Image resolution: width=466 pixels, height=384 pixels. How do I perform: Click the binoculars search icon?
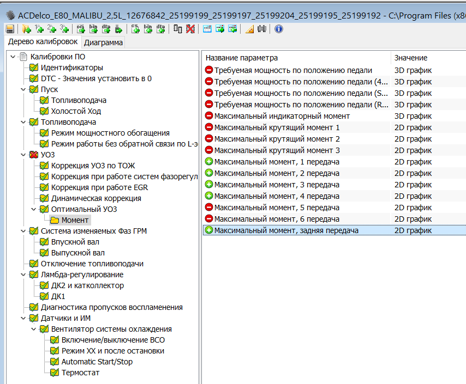coord(262,29)
